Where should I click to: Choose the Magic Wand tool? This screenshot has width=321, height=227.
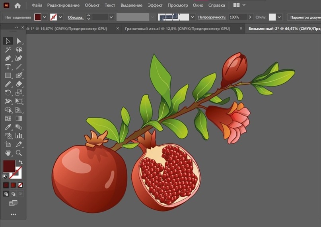click(x=8, y=50)
